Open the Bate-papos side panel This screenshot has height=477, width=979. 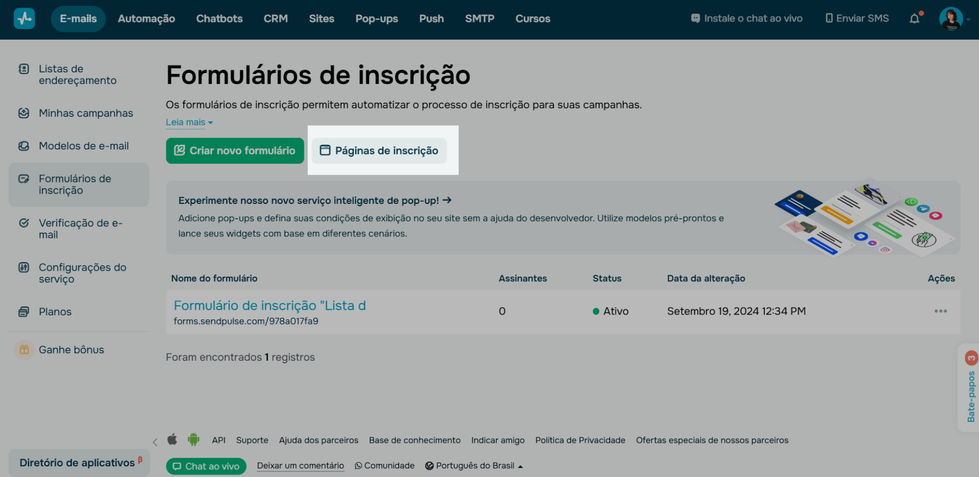[x=970, y=392]
